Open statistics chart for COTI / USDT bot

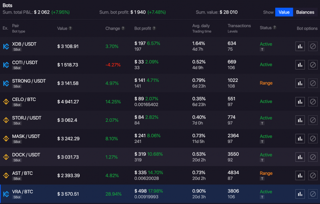coord(300,65)
